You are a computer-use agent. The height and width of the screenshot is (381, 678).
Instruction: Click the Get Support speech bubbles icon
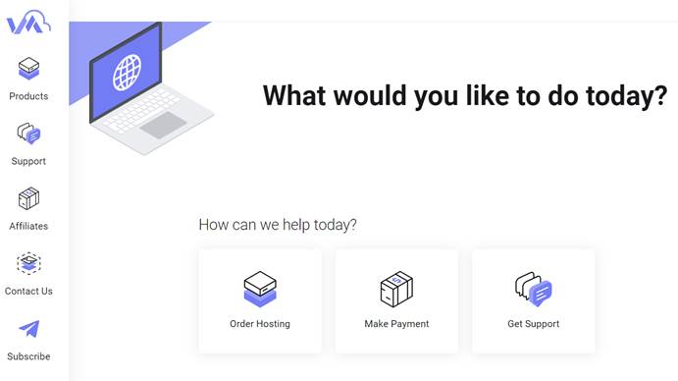(x=533, y=290)
